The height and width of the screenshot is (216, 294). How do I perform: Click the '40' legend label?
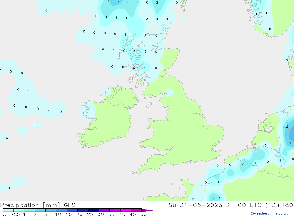click(x=122, y=214)
